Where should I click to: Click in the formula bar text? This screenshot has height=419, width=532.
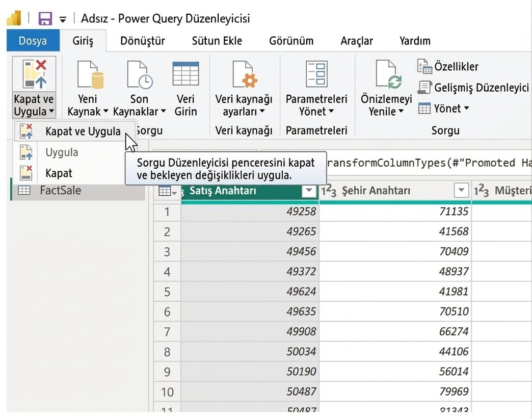tap(429, 163)
